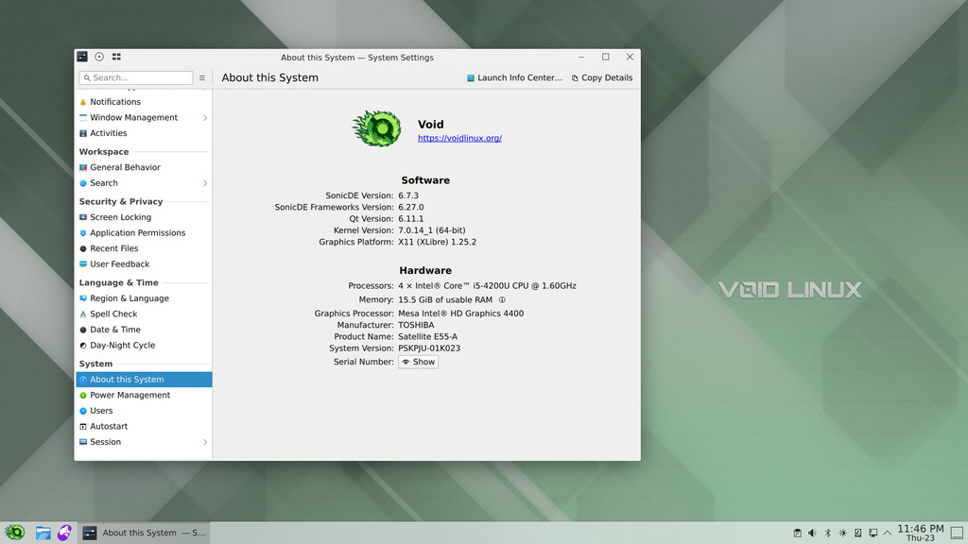Image resolution: width=968 pixels, height=544 pixels.
Task: Select About this System in the sidebar
Action: tap(144, 380)
